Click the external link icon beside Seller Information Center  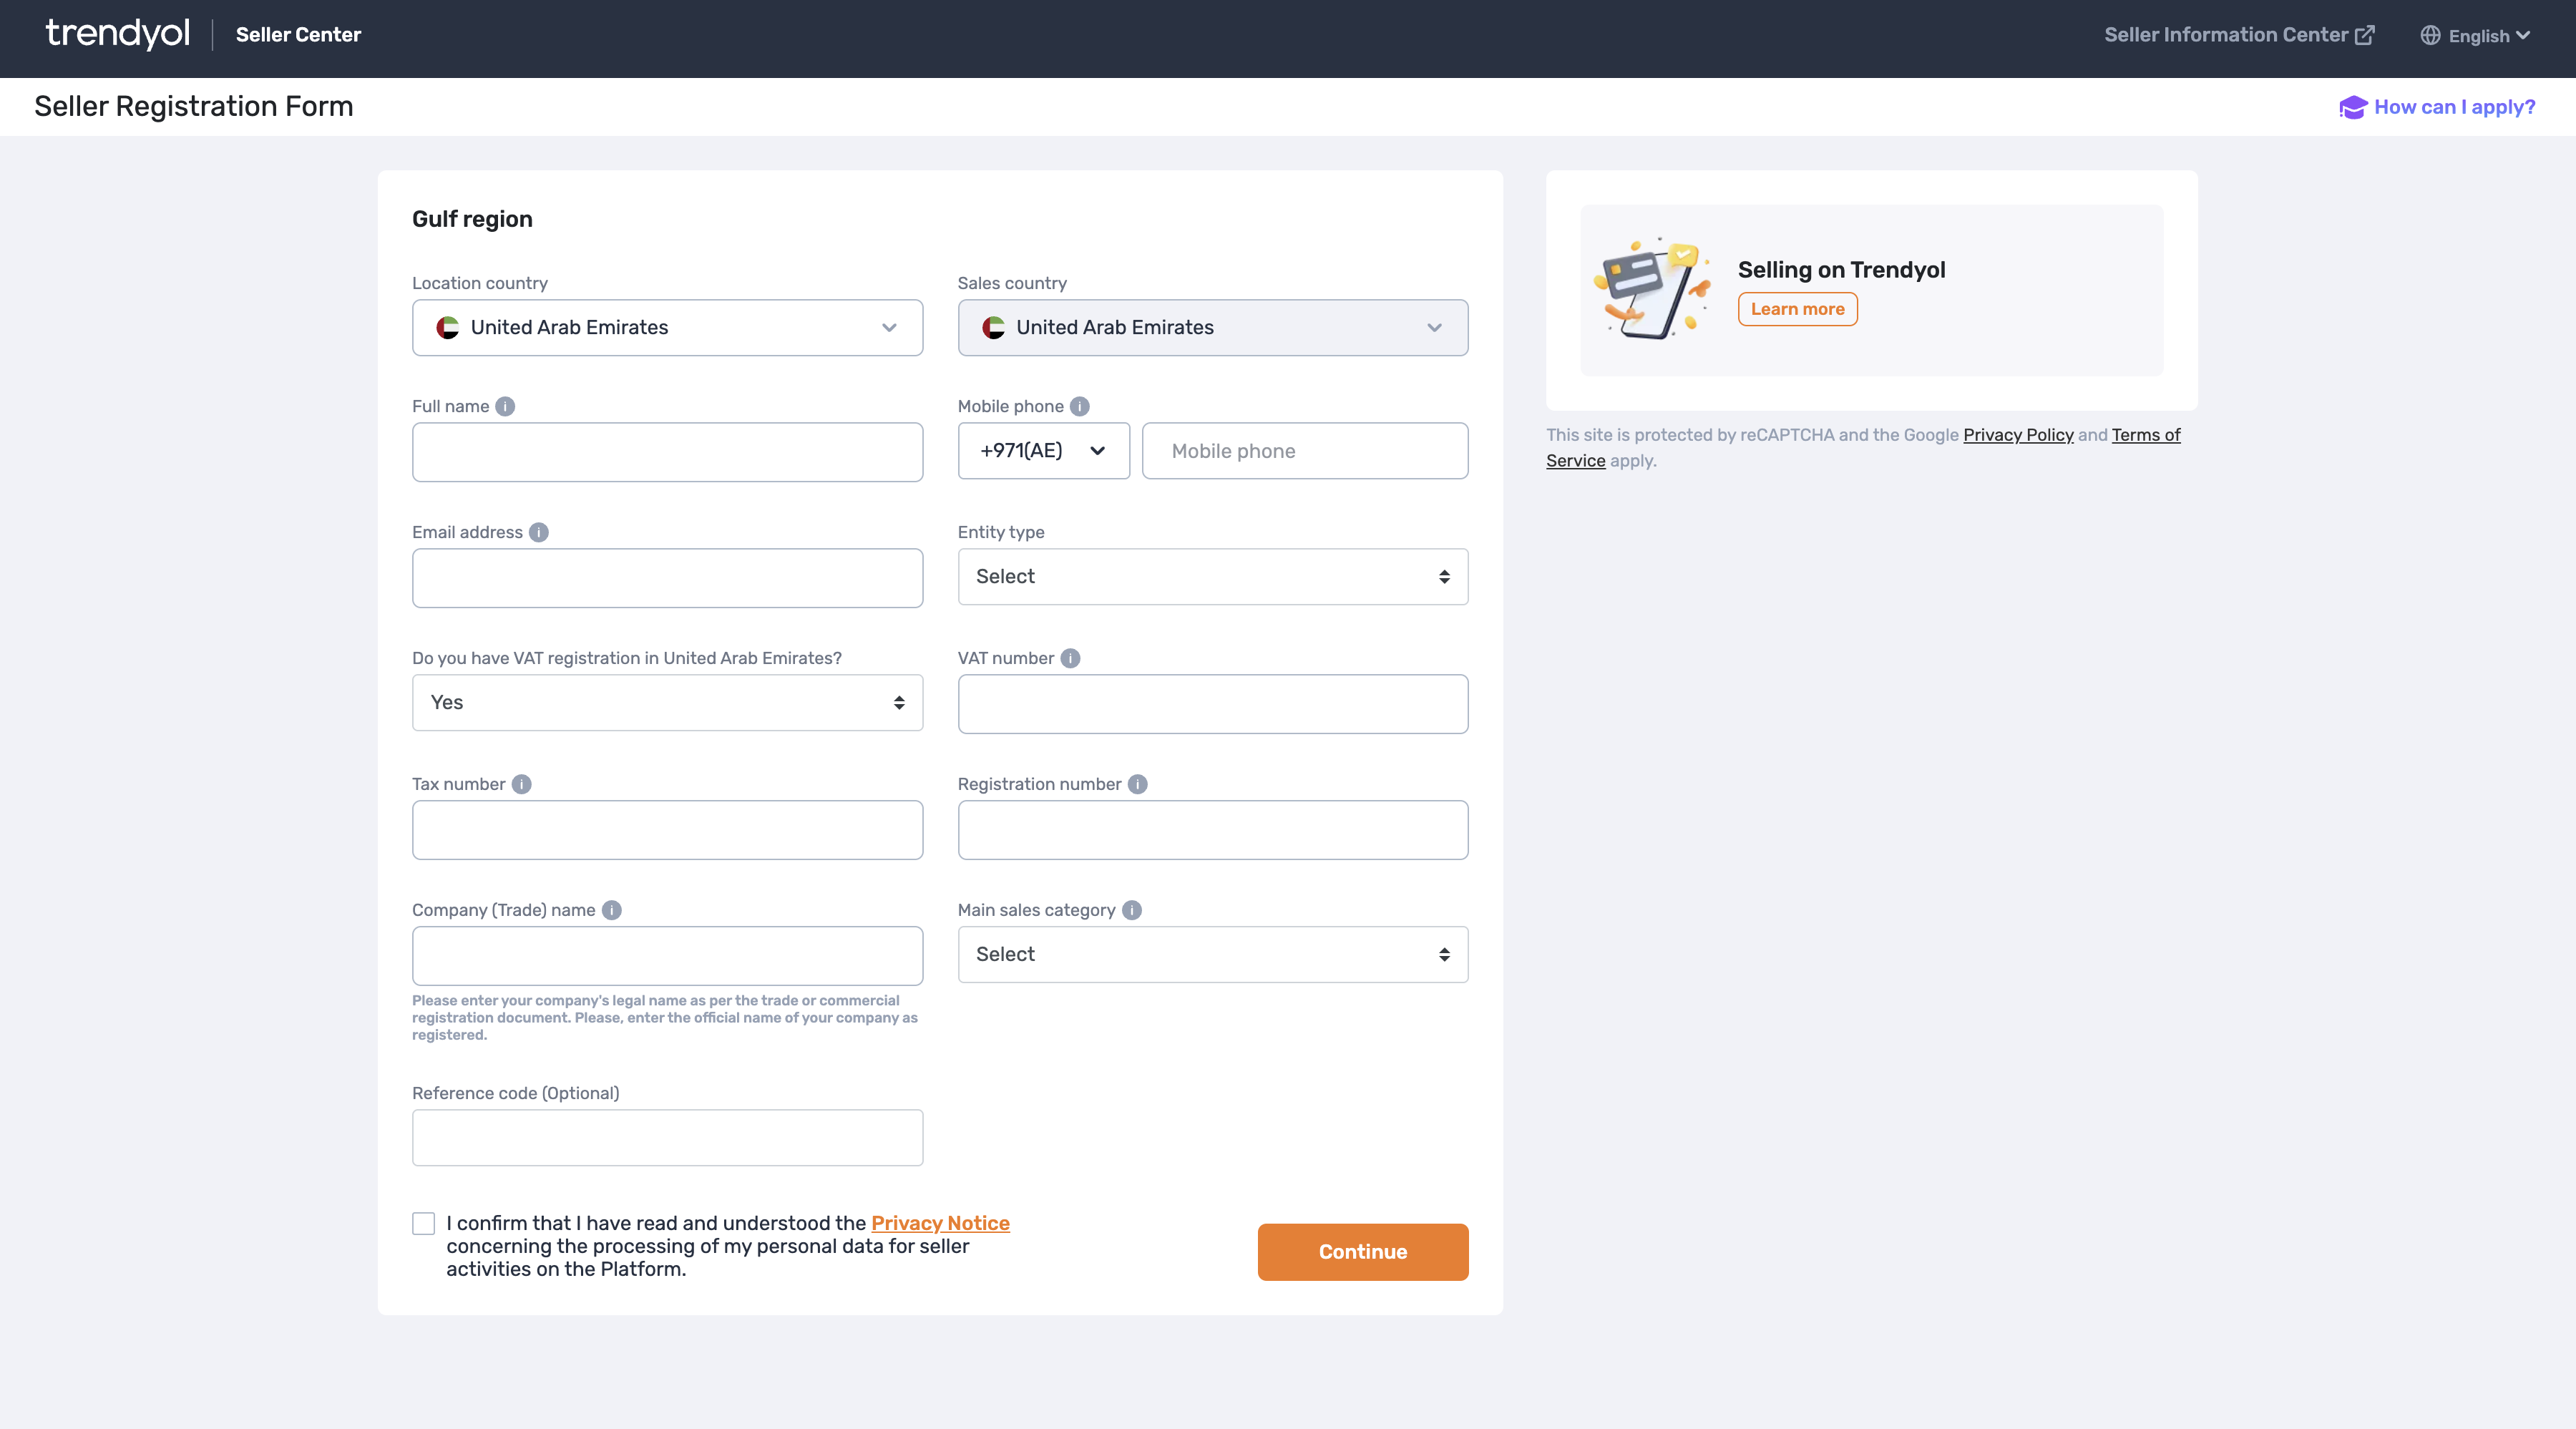(x=2365, y=35)
